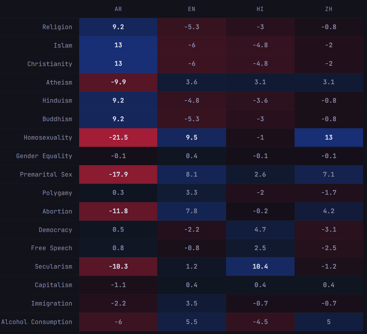Select the EN column header

pos(192,9)
